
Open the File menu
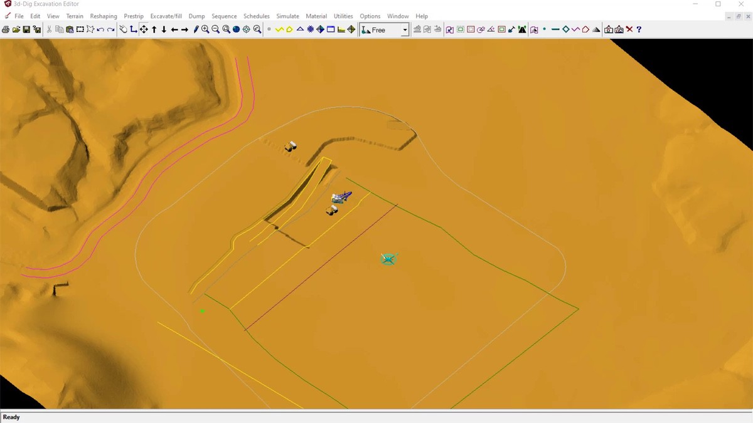(19, 16)
